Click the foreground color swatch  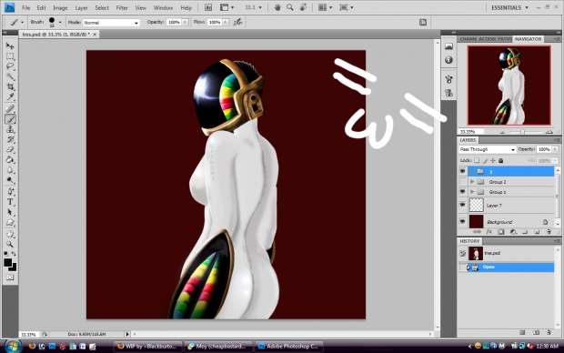point(7,263)
